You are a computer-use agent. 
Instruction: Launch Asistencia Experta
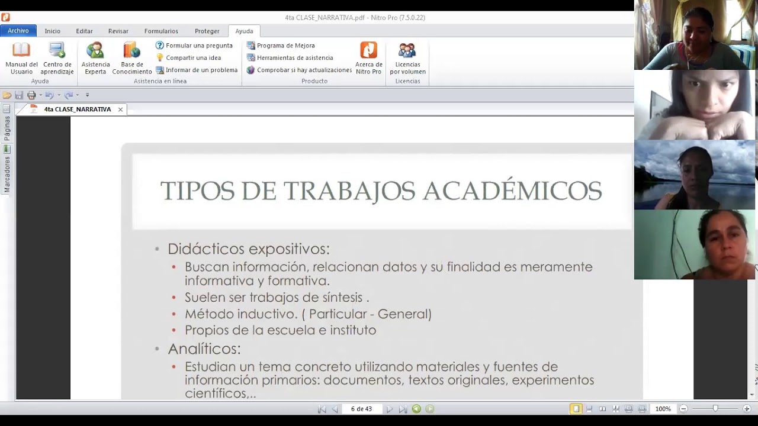(x=95, y=59)
